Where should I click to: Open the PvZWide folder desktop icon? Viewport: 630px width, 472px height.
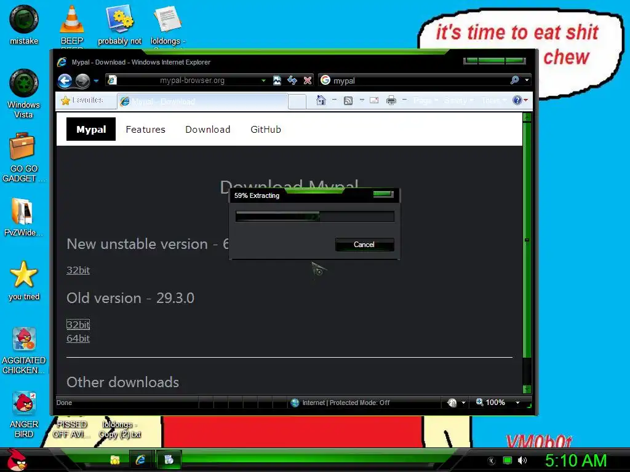pyautogui.click(x=23, y=217)
